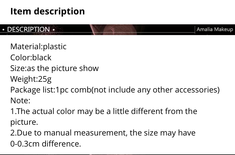This screenshot has height=155, width=235.
Task: Click the Color:black line
Action: [31, 57]
